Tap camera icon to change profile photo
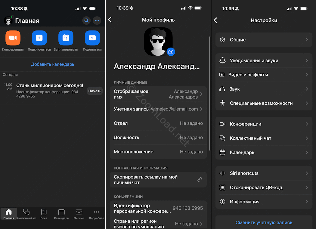 pos(171,52)
